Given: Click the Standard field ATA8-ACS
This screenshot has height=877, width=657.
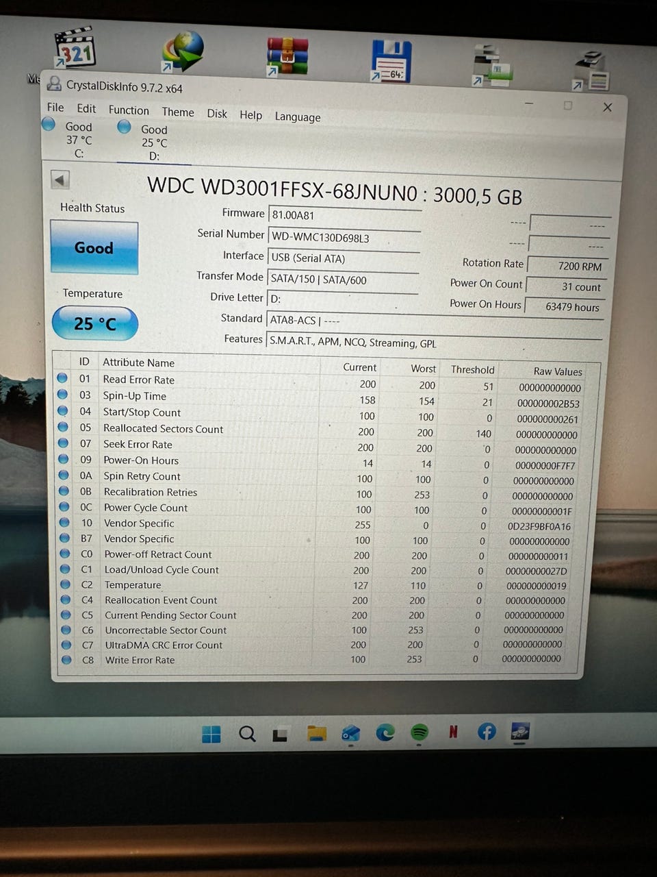Looking at the screenshot, I should click(x=434, y=321).
